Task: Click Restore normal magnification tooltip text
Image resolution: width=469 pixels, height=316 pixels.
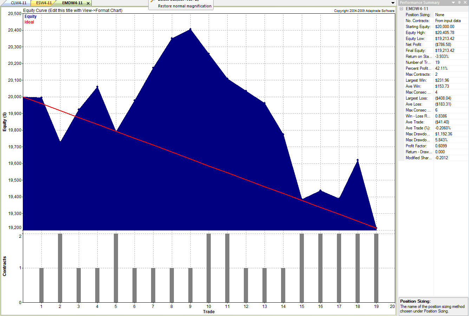Action: coord(185,6)
